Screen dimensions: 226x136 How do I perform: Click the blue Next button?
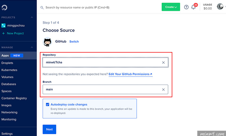coord(49,129)
